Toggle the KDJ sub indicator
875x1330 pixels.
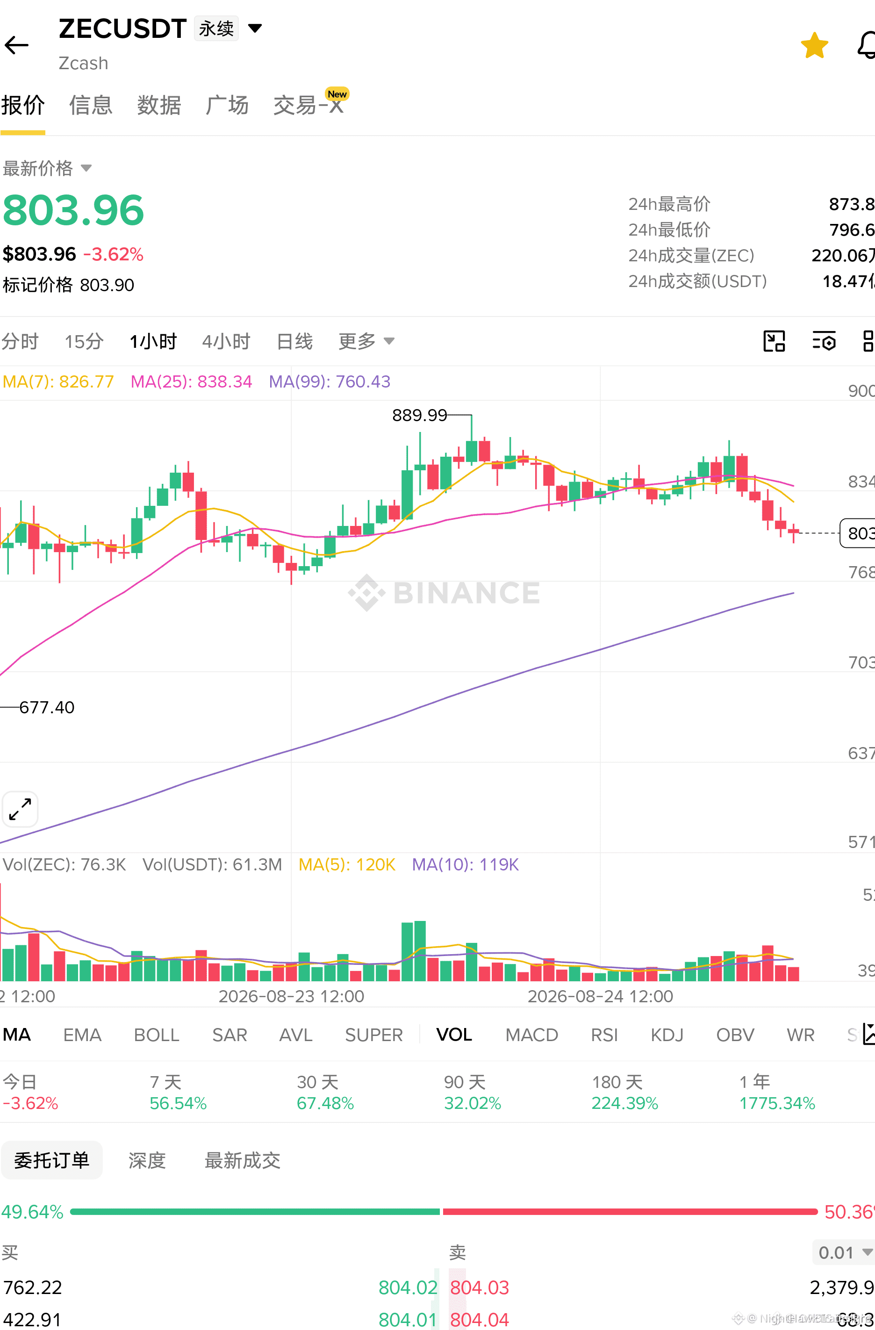coord(667,1035)
